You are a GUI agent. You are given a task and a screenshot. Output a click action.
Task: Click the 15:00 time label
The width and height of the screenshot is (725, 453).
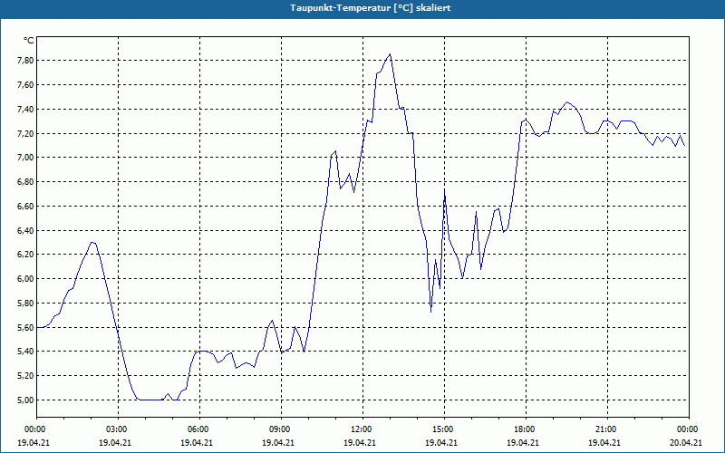click(x=444, y=429)
